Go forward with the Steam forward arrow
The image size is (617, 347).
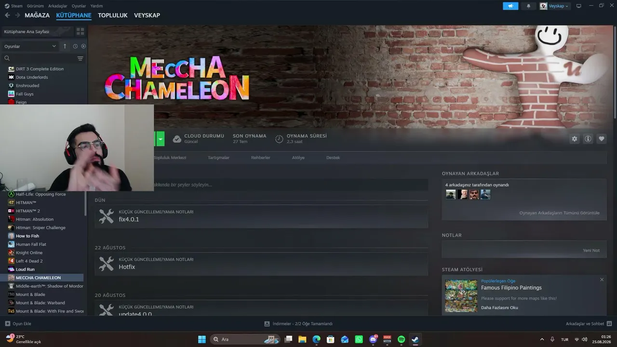(17, 15)
